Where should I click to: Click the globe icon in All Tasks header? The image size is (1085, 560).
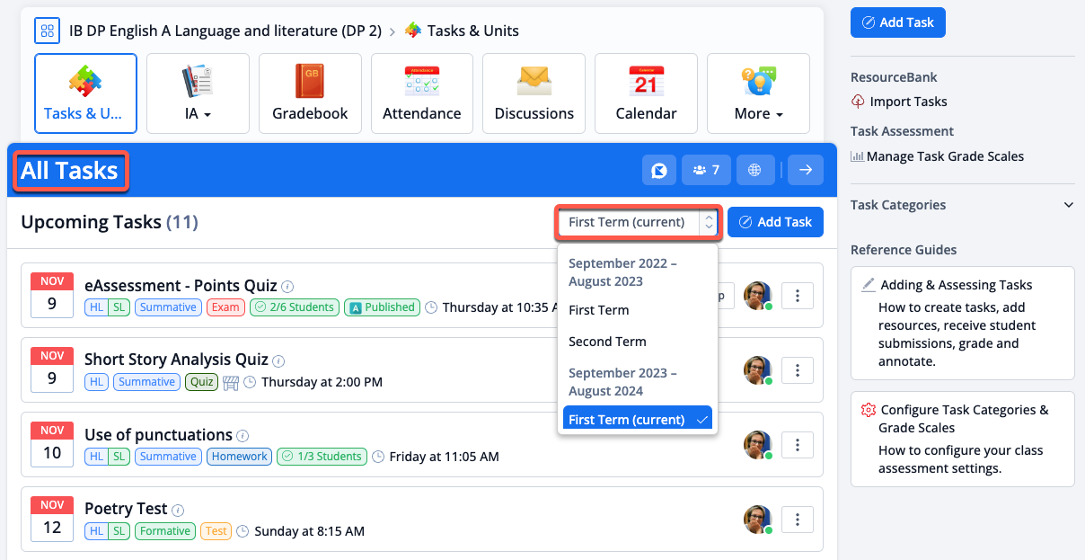tap(754, 170)
